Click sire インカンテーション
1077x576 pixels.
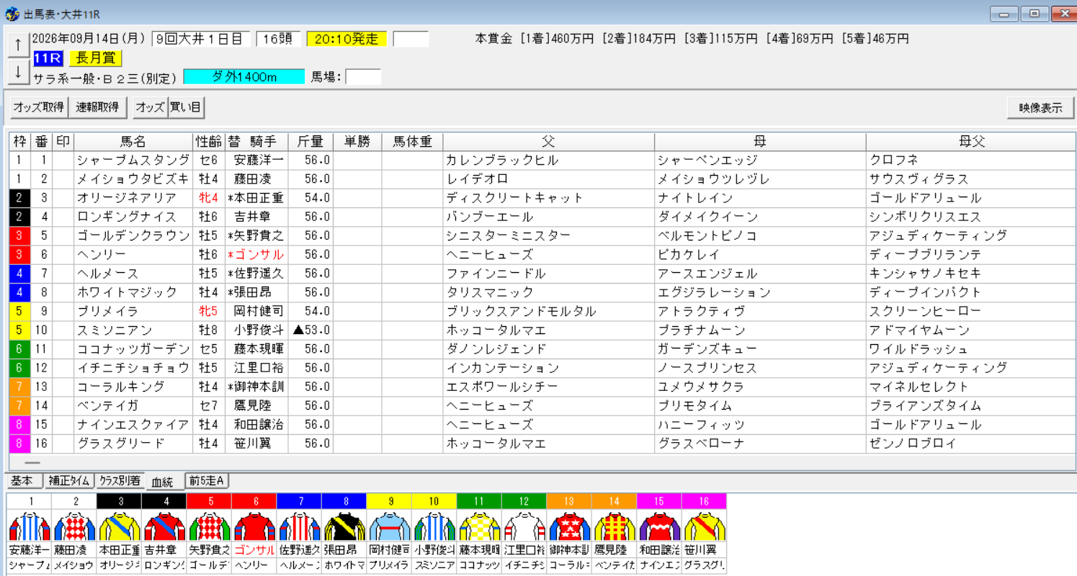tap(502, 368)
